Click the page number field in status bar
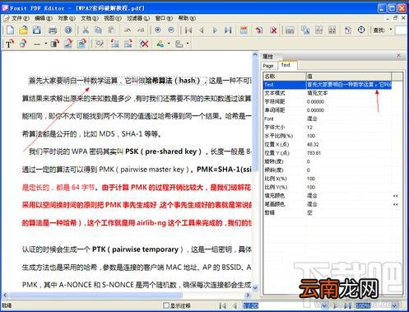Viewport: 409px width, 312px height. [251, 305]
